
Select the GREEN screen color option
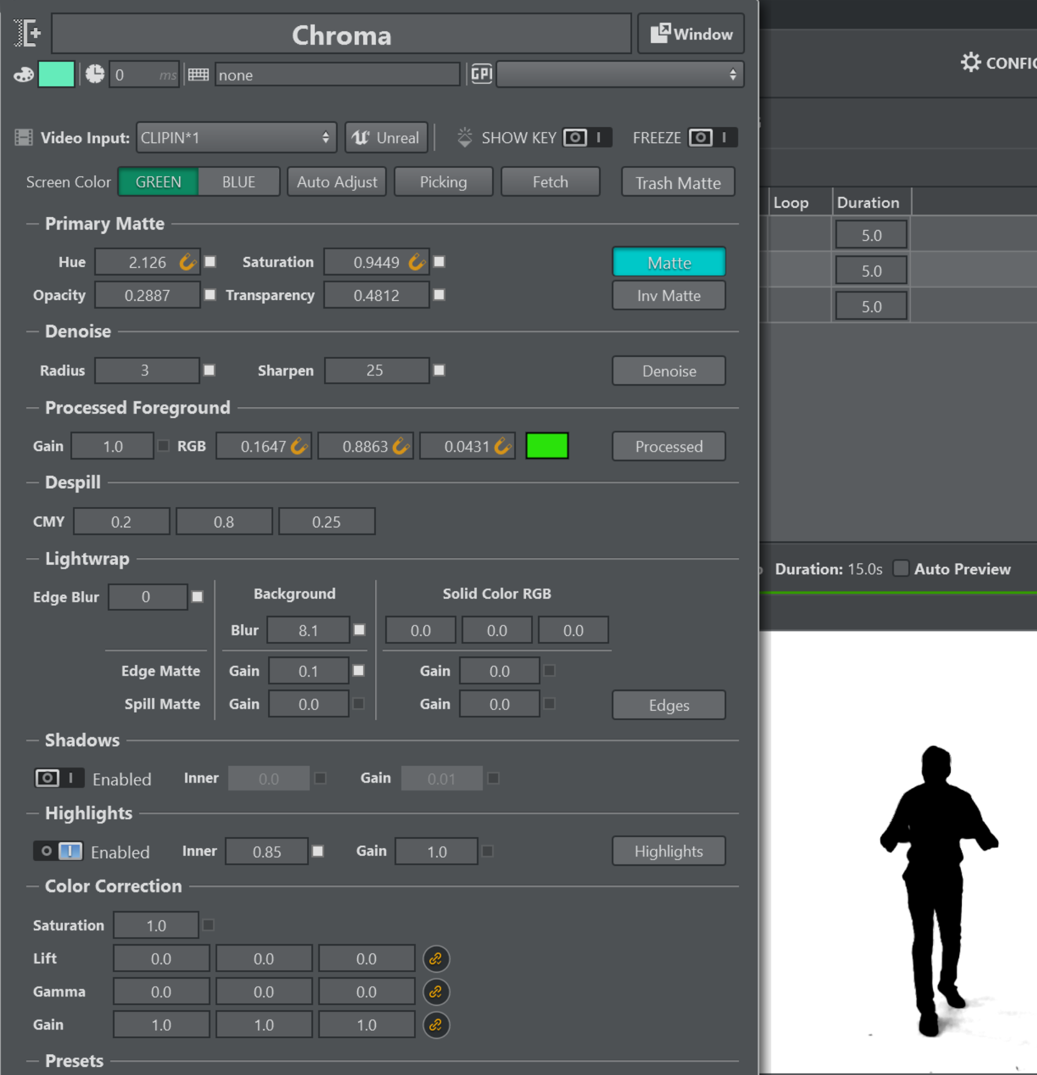158,182
